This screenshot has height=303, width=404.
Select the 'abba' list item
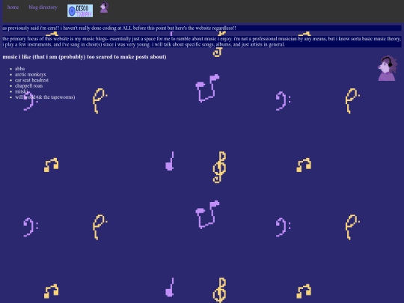[x=20, y=69]
